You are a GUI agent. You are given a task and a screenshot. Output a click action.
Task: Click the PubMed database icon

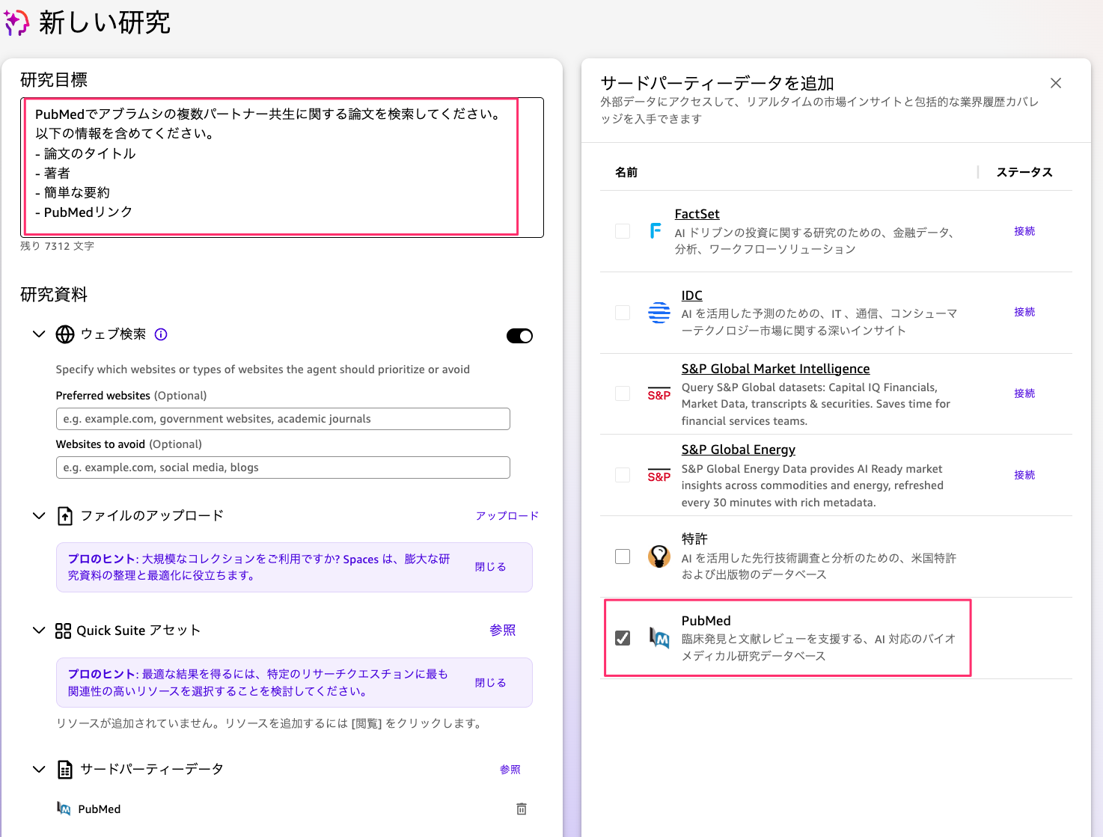(659, 639)
